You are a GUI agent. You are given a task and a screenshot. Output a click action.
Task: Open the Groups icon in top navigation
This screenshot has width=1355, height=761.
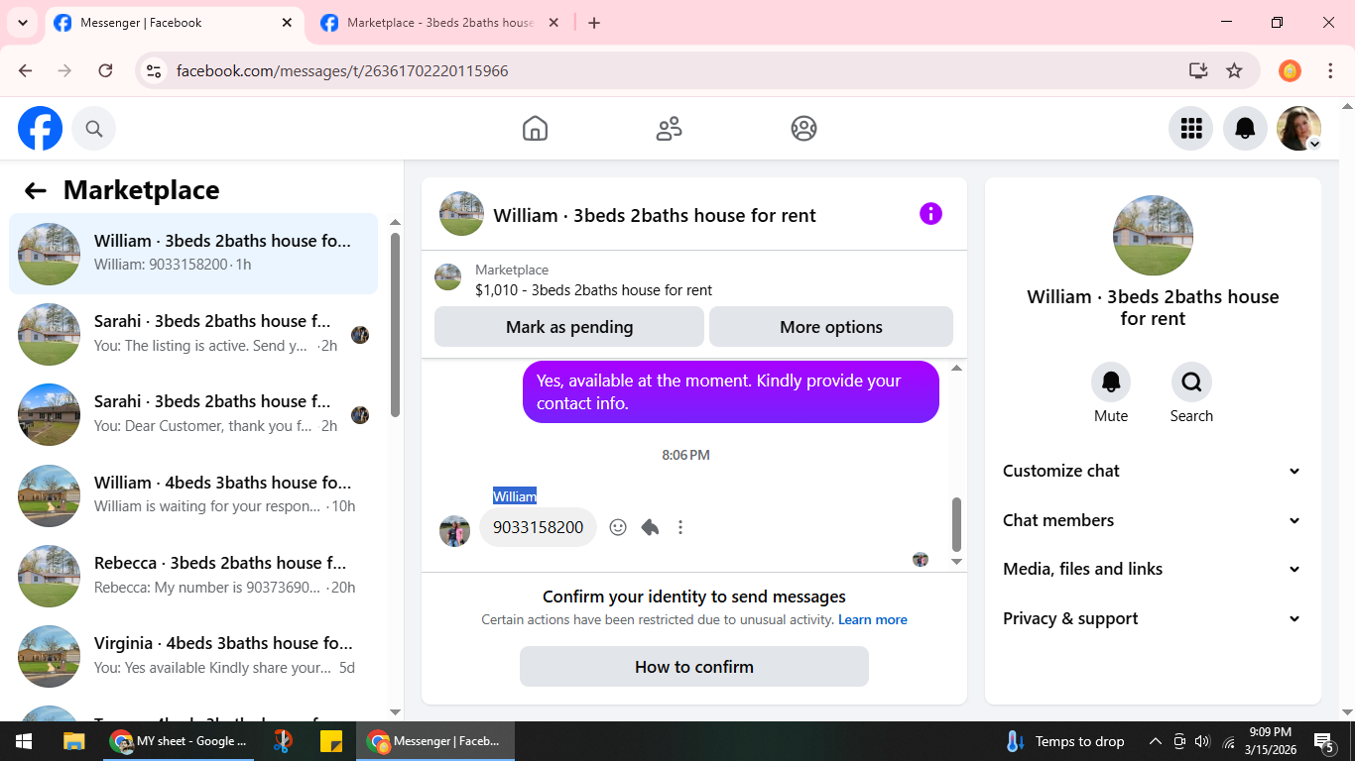[803, 129]
